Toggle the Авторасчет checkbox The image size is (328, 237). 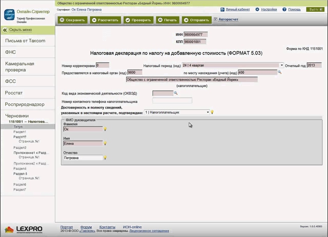[216, 19]
